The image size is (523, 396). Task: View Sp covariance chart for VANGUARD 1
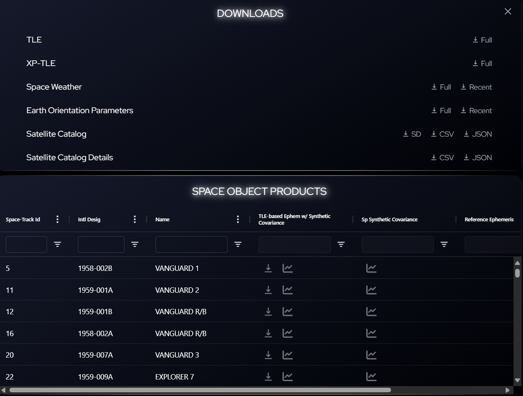[x=371, y=268]
